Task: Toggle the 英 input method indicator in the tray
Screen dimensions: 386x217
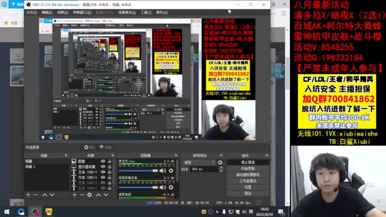Action: pos(251,212)
